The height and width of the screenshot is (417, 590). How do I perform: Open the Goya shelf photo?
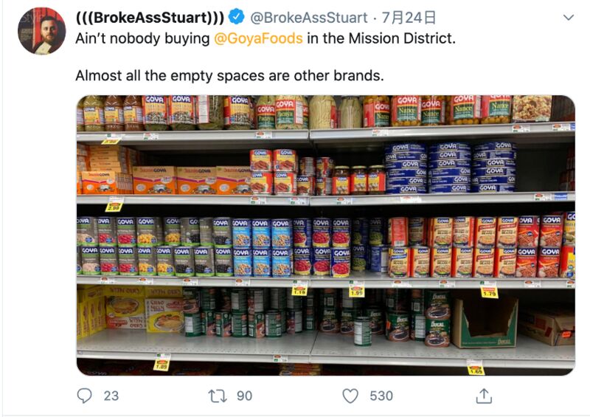325,235
